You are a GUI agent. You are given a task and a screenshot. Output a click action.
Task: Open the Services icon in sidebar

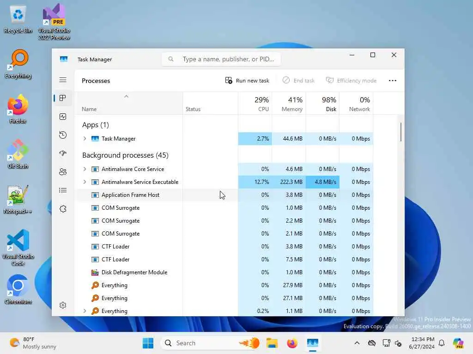[63, 209]
